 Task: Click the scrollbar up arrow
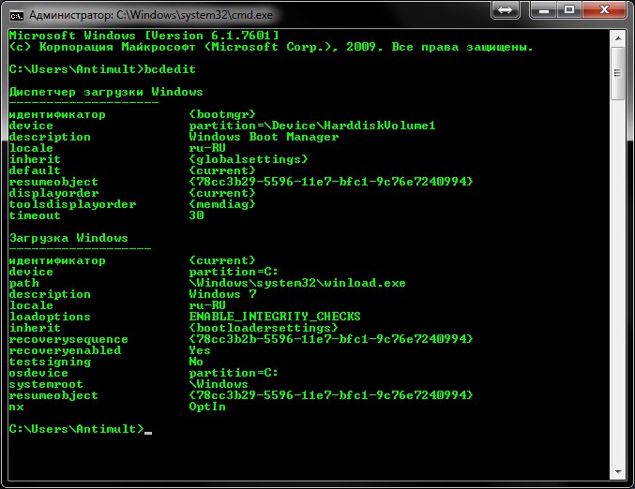[618, 38]
